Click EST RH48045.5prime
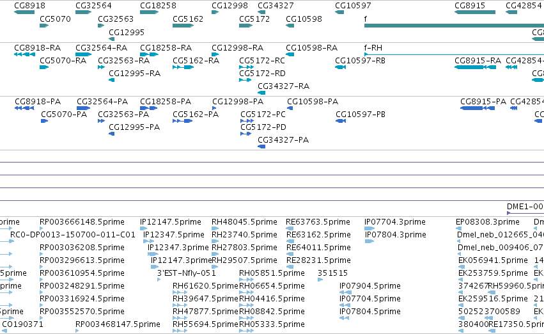 tap(244, 222)
